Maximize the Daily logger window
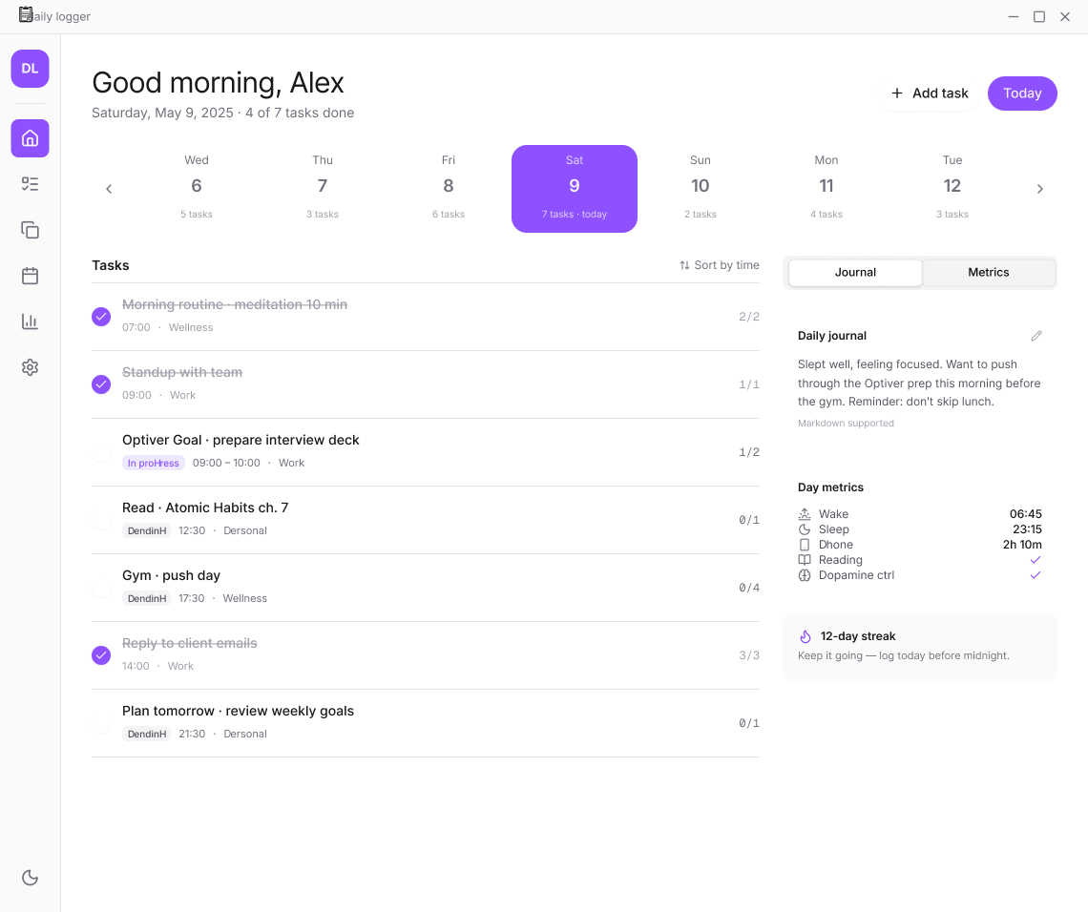 click(x=1038, y=16)
